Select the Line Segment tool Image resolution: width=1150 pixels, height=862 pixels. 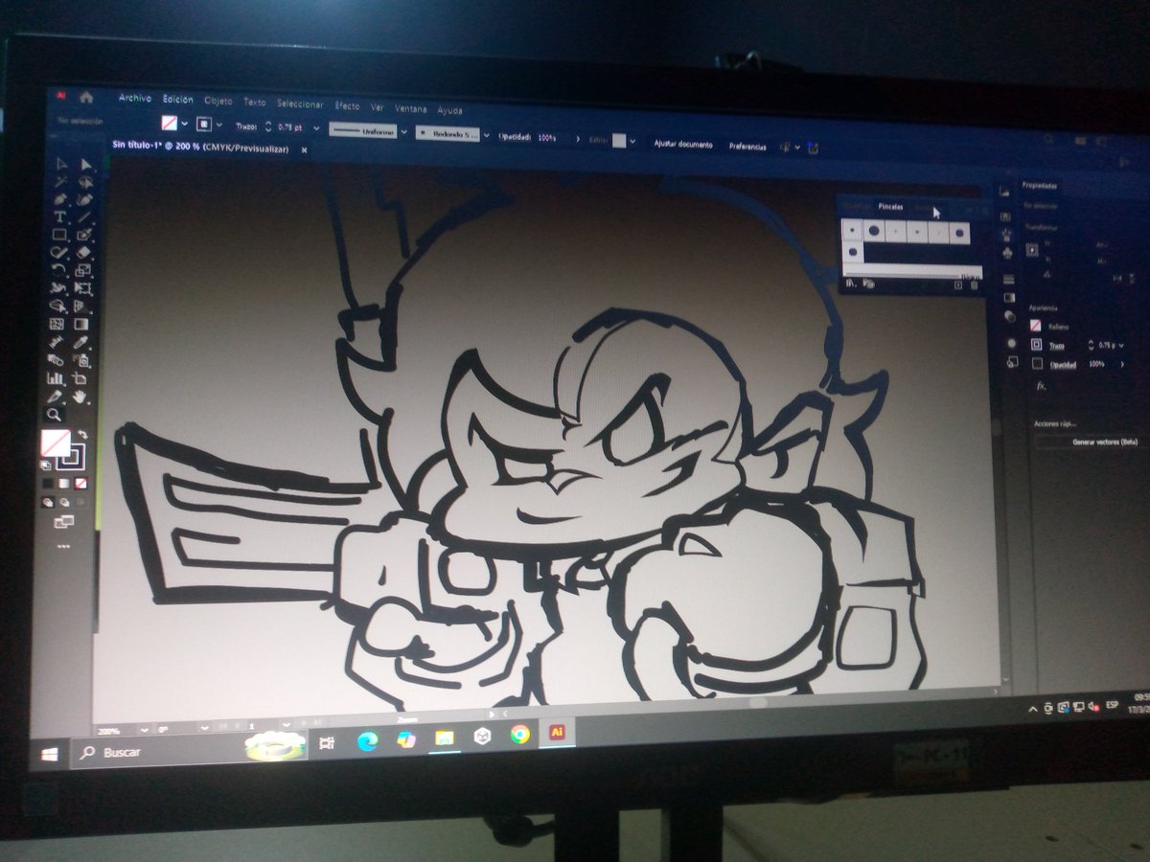(85, 216)
